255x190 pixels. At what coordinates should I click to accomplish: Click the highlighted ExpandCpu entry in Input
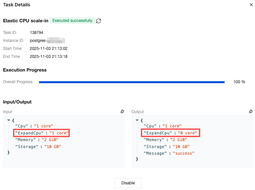pyautogui.click(x=42, y=133)
